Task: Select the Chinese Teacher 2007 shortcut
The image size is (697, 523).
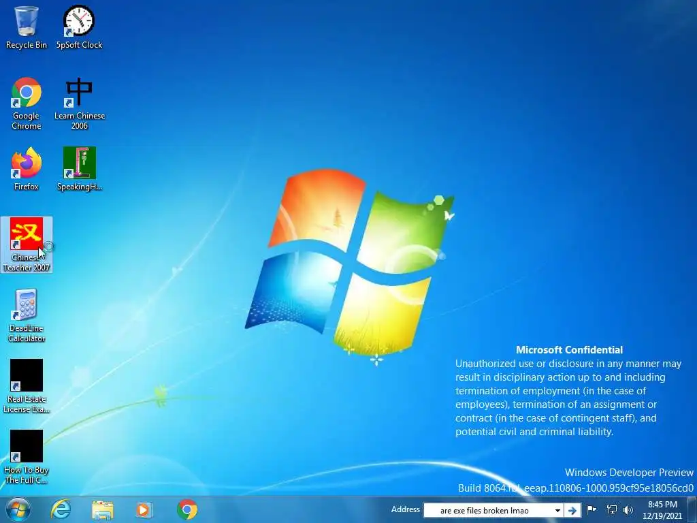Action: click(27, 244)
